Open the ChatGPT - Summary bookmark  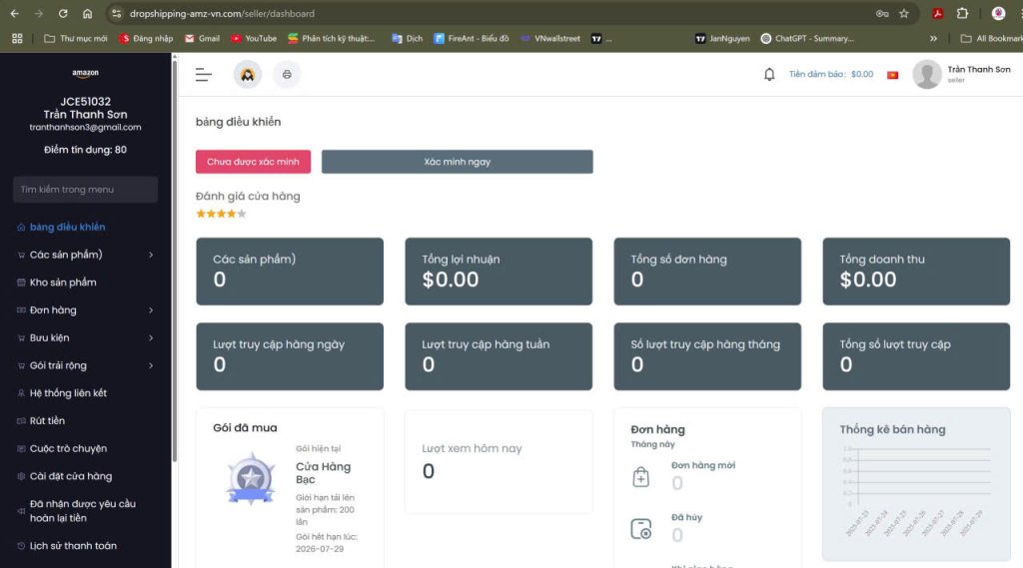click(x=807, y=39)
